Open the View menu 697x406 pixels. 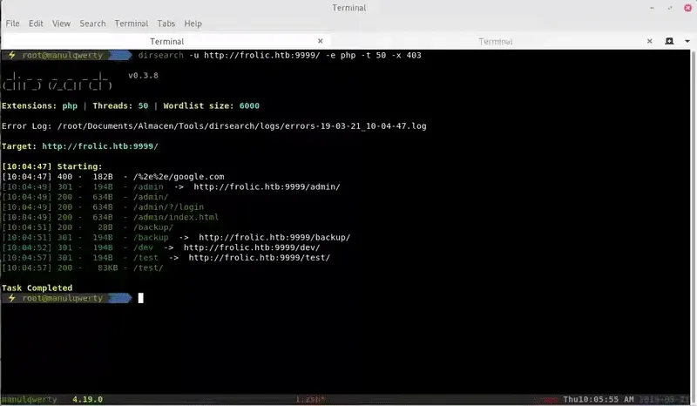pyautogui.click(x=62, y=24)
